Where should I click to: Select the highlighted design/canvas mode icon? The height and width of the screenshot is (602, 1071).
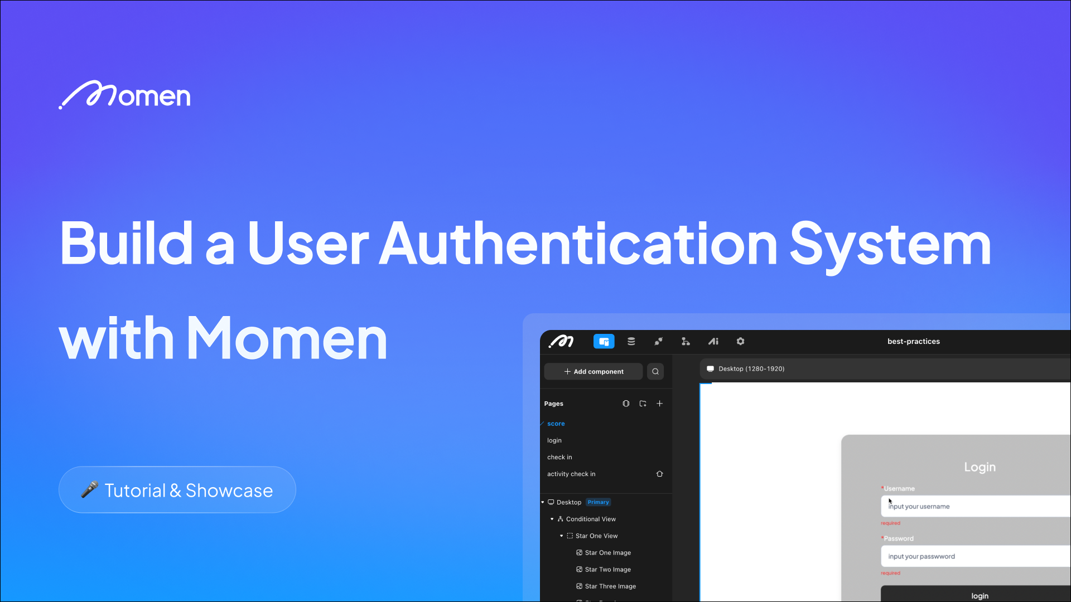tap(603, 341)
